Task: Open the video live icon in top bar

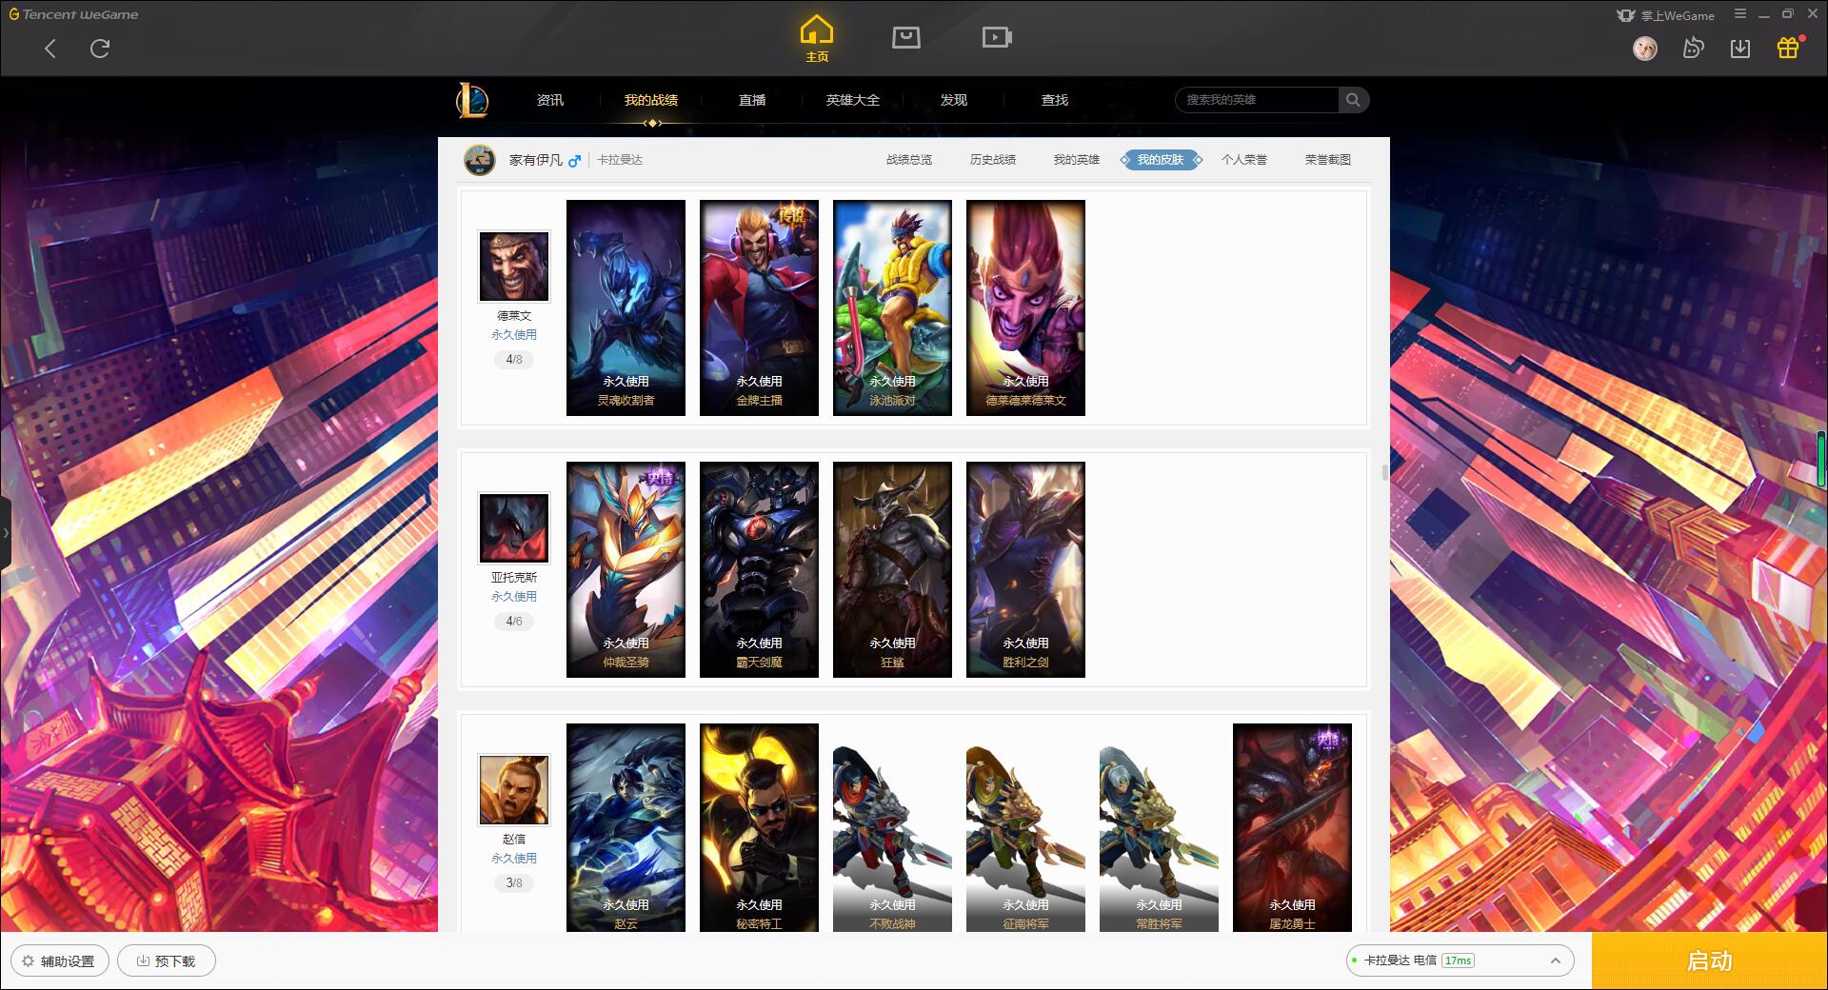Action: (x=997, y=37)
